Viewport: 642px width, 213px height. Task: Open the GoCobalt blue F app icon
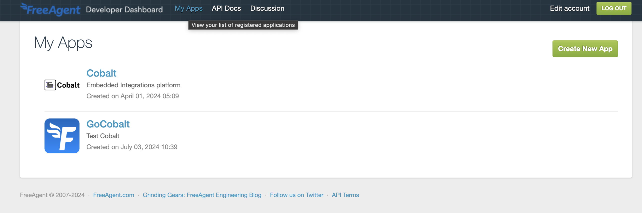(x=62, y=136)
